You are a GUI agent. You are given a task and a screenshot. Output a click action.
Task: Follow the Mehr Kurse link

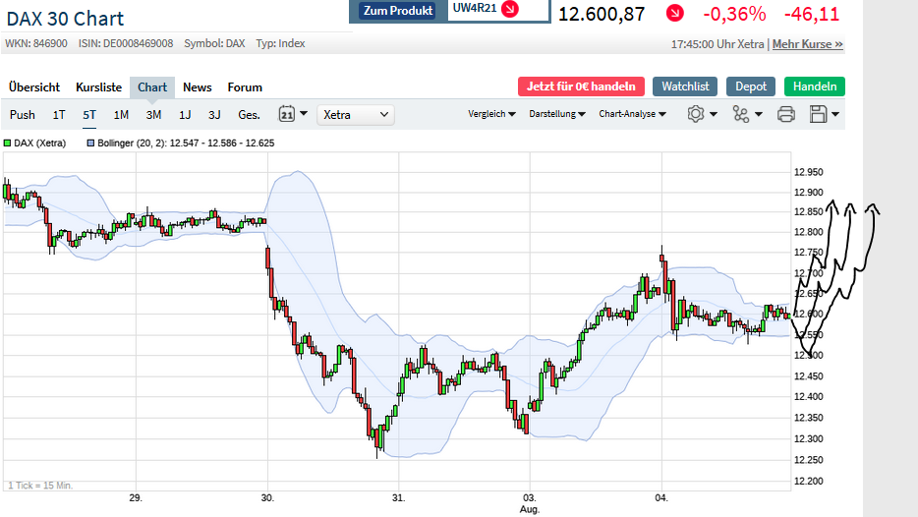pyautogui.click(x=807, y=44)
